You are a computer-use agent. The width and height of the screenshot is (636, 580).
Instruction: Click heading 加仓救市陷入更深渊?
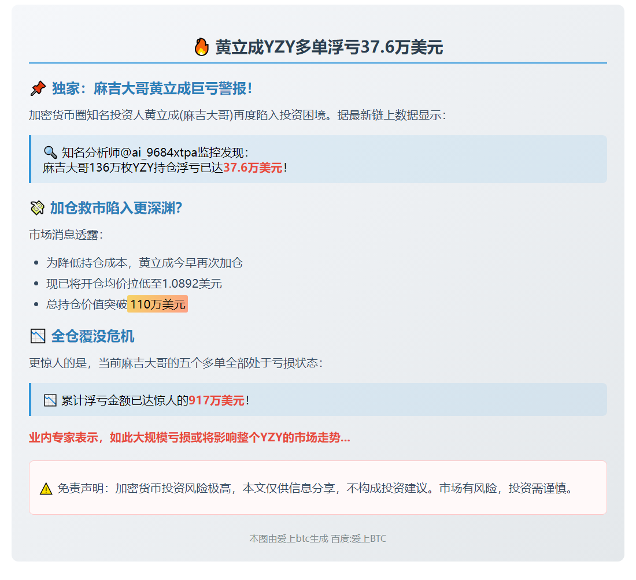116,208
